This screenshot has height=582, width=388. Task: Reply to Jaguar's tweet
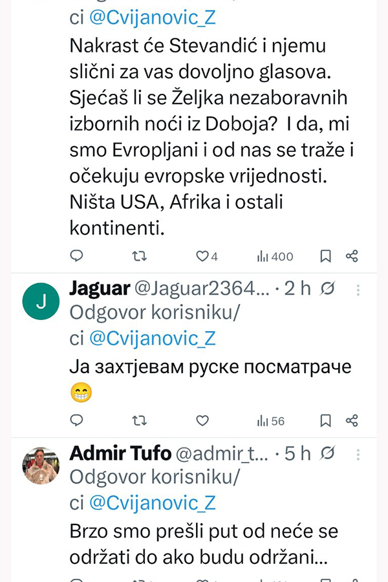click(x=76, y=420)
